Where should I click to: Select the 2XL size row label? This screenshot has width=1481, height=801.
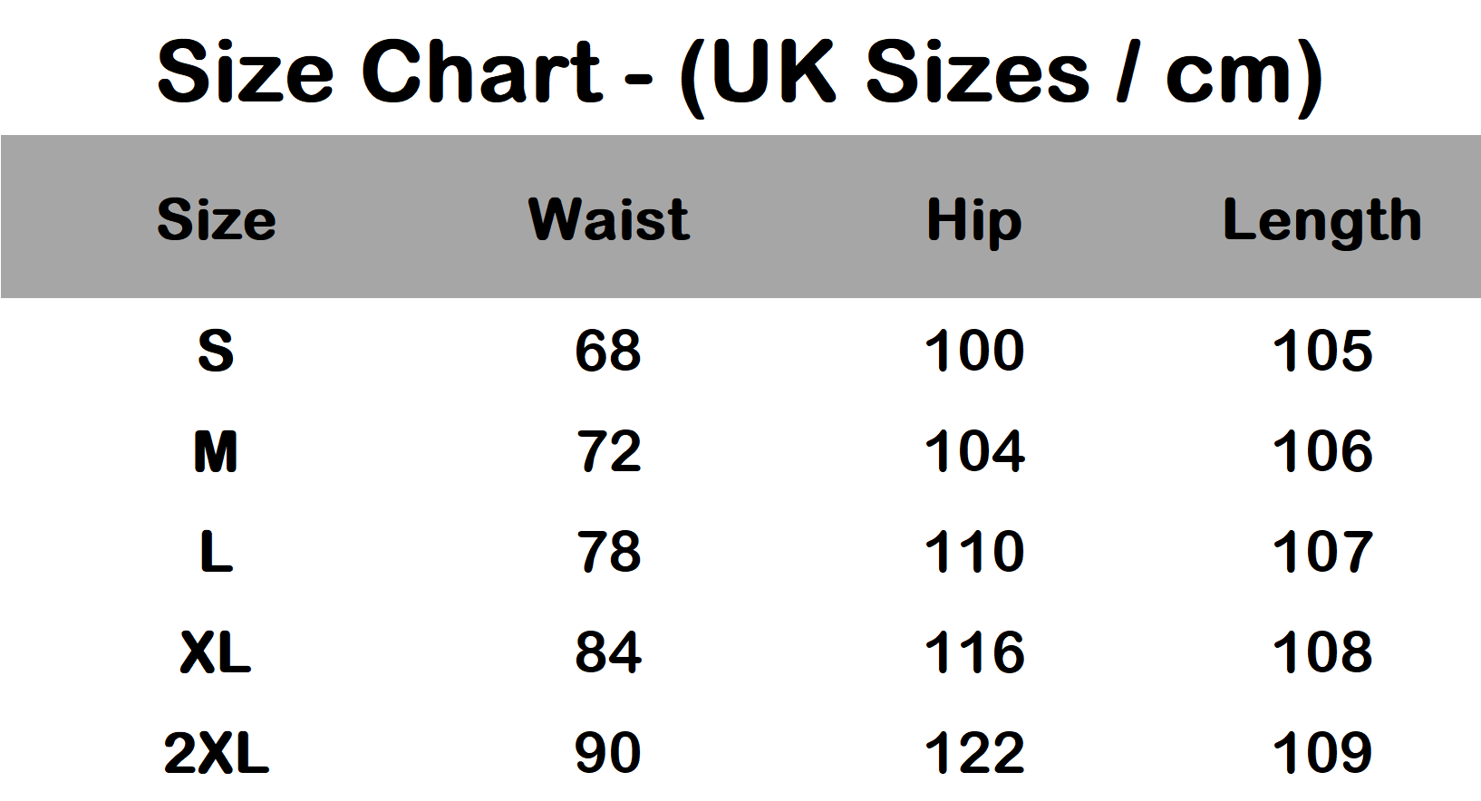click(217, 753)
